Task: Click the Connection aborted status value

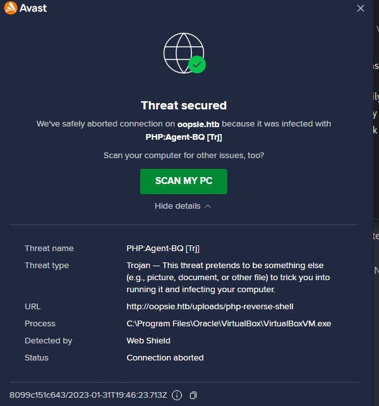Action: point(165,358)
